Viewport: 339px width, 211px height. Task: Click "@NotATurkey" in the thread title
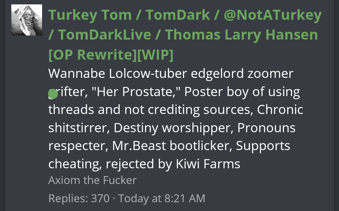tap(272, 15)
